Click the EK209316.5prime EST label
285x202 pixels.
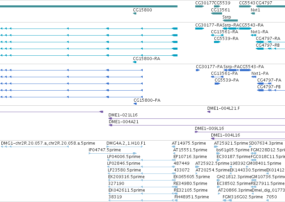pyautogui.click(x=126, y=177)
